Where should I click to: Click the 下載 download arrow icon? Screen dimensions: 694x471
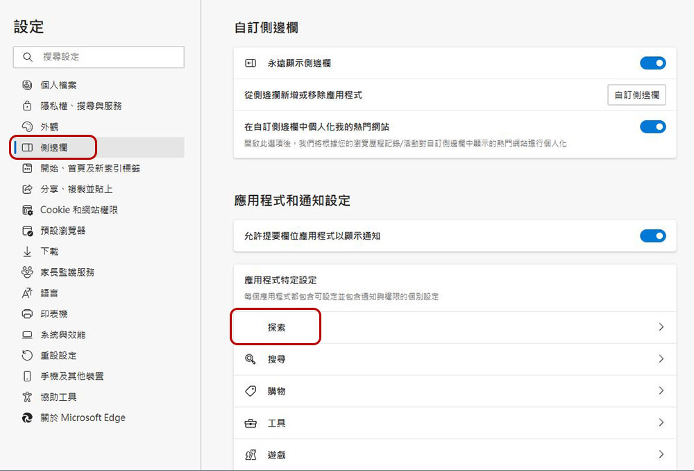pos(27,251)
